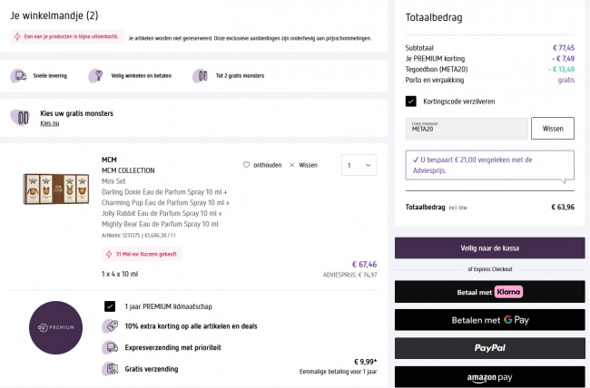Open the product quantity dropdown
The height and width of the screenshot is (388, 590).
tap(357, 165)
